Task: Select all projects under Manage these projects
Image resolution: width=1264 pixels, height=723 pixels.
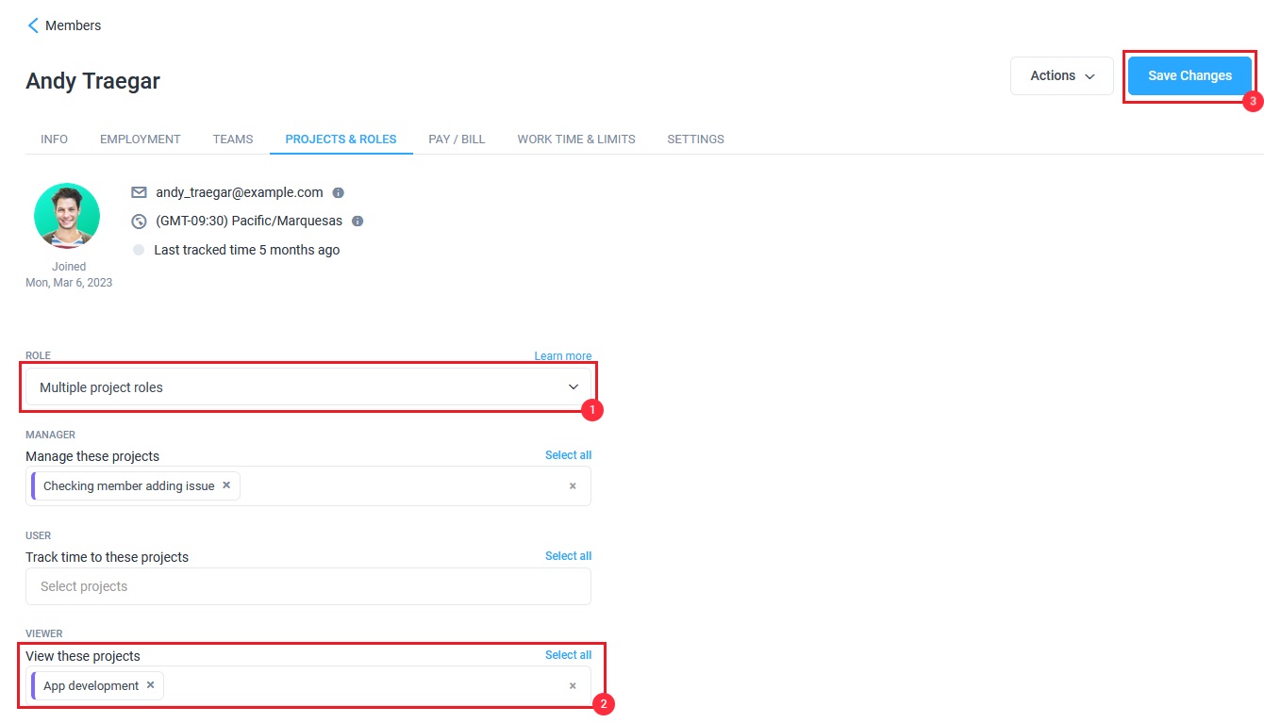Action: [x=568, y=454]
